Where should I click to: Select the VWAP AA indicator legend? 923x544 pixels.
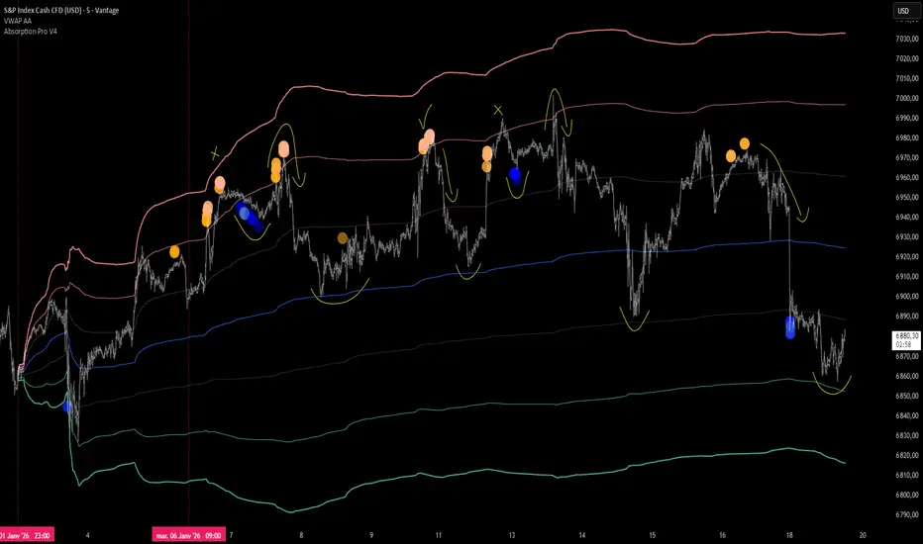(x=18, y=21)
